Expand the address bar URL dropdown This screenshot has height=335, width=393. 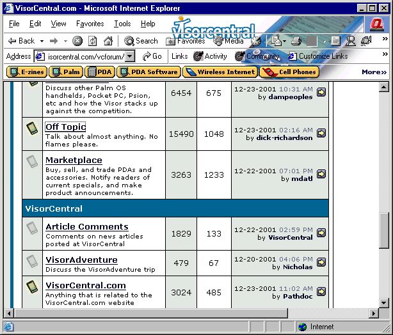pos(130,56)
